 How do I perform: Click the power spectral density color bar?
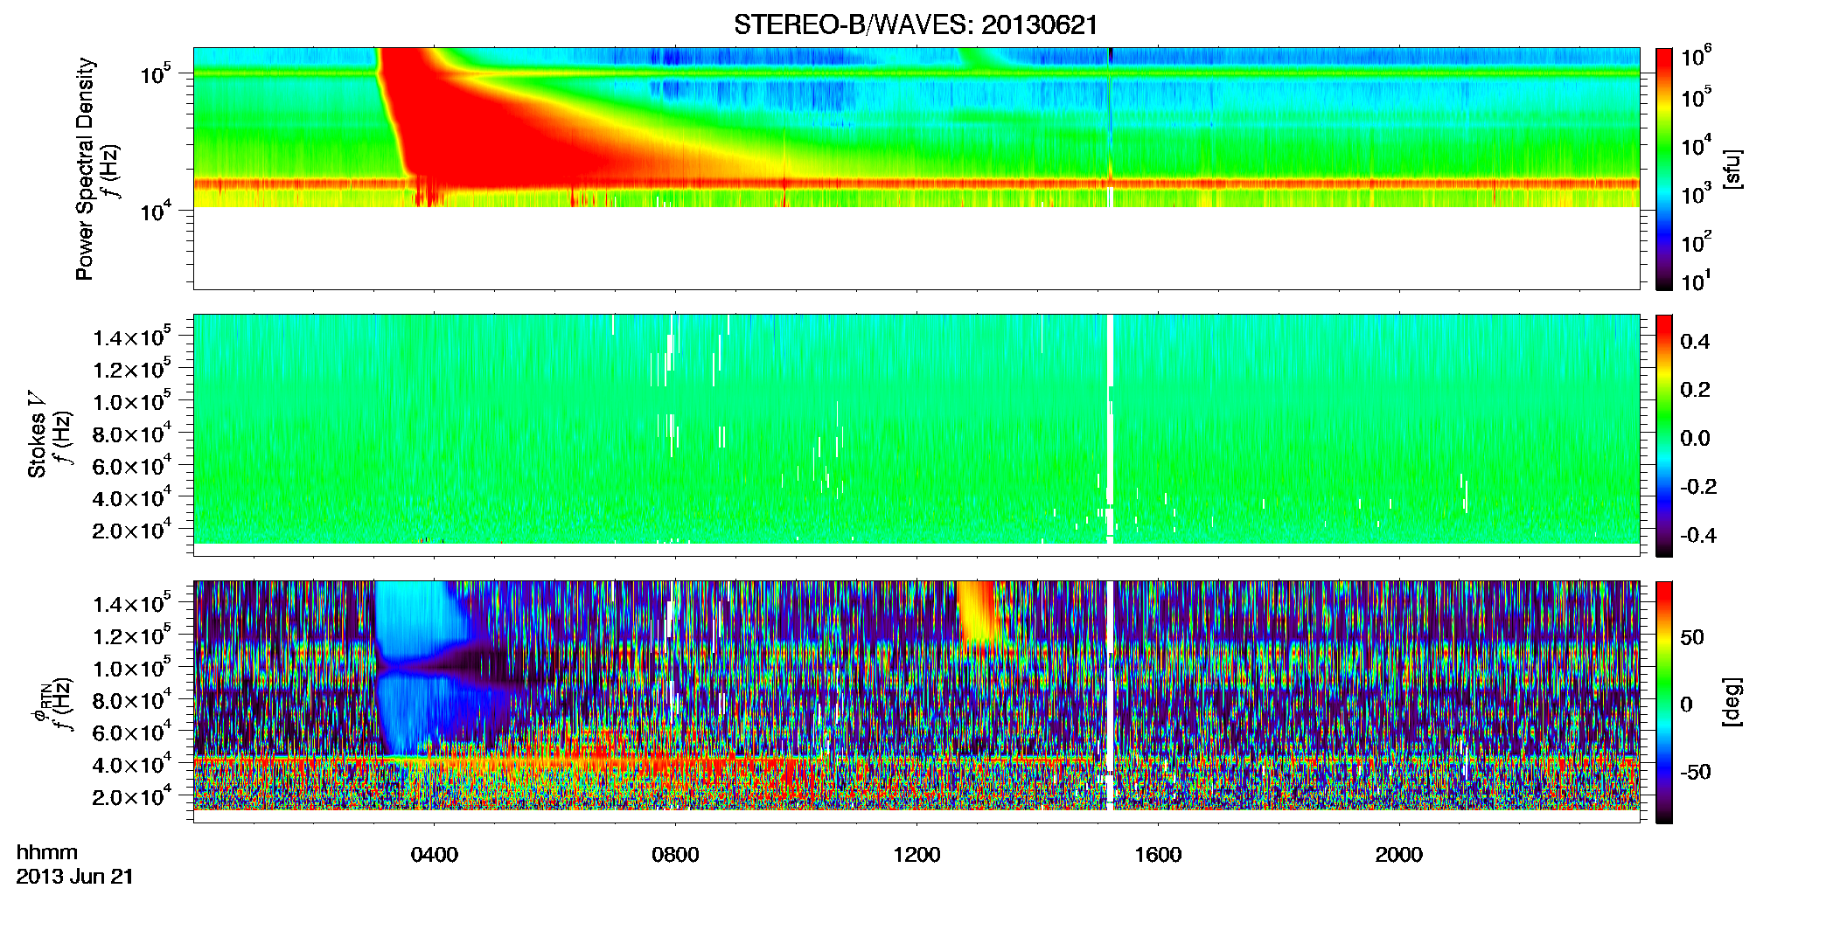pos(1664,169)
